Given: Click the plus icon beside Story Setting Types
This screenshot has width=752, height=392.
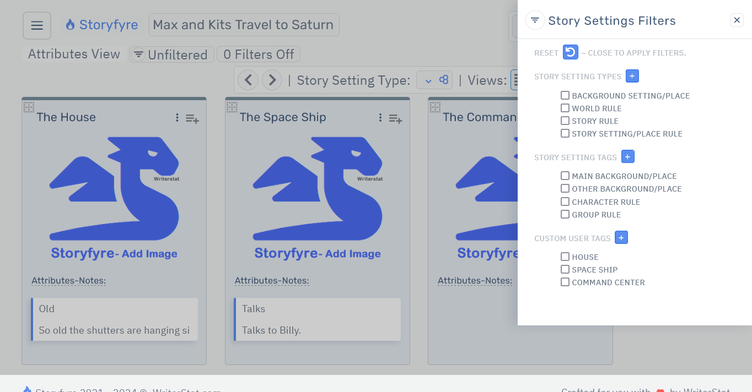Looking at the screenshot, I should pos(632,75).
